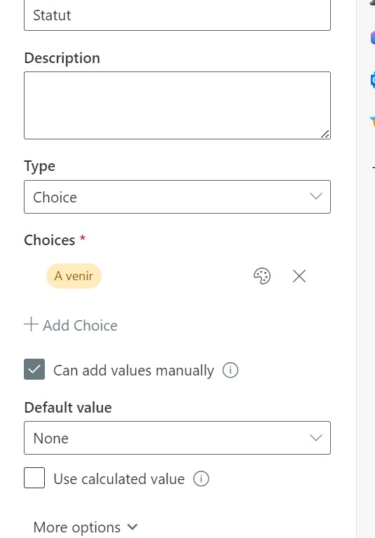Show info for Can add values manually
The width and height of the screenshot is (375, 538).
click(231, 370)
